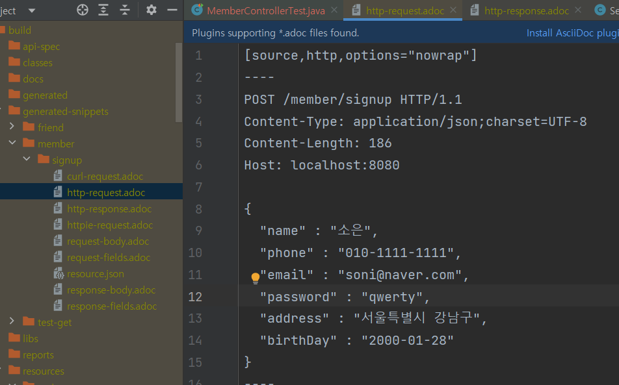Select the build folder
The height and width of the screenshot is (385, 619).
(20, 31)
